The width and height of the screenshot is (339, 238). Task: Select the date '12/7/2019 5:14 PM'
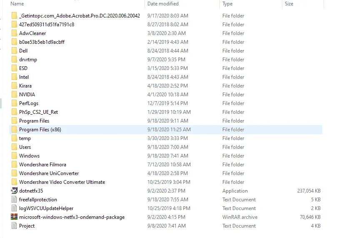pyautogui.click(x=167, y=103)
